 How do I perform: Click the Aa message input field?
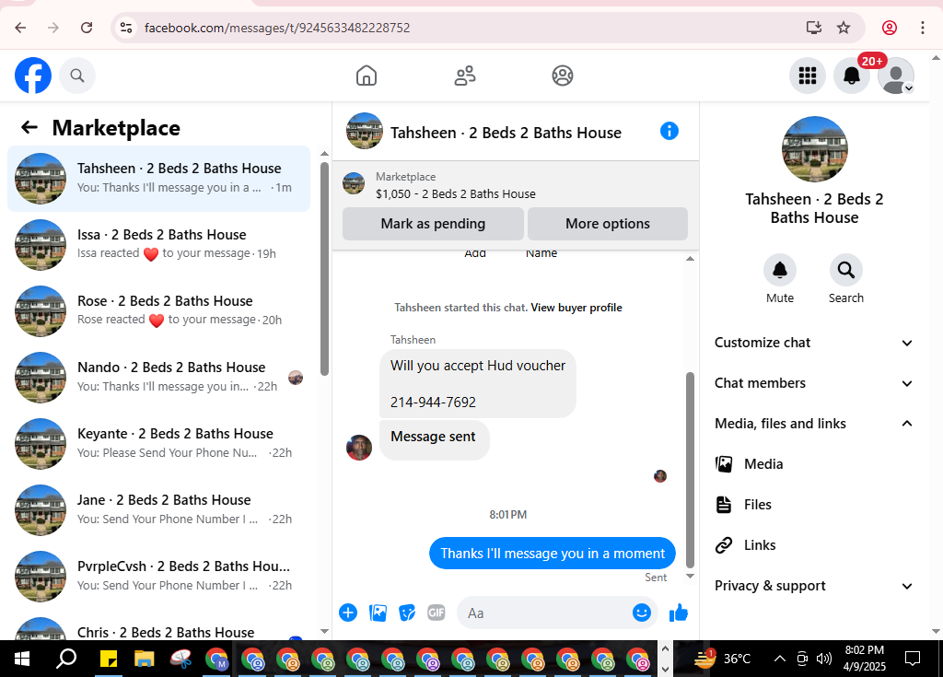click(x=544, y=613)
